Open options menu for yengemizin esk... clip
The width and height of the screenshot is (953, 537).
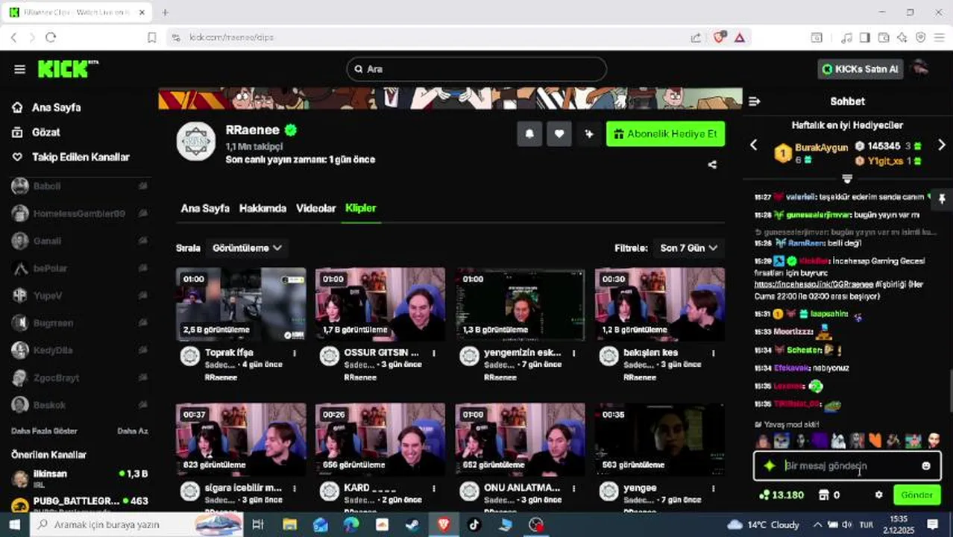coord(574,353)
